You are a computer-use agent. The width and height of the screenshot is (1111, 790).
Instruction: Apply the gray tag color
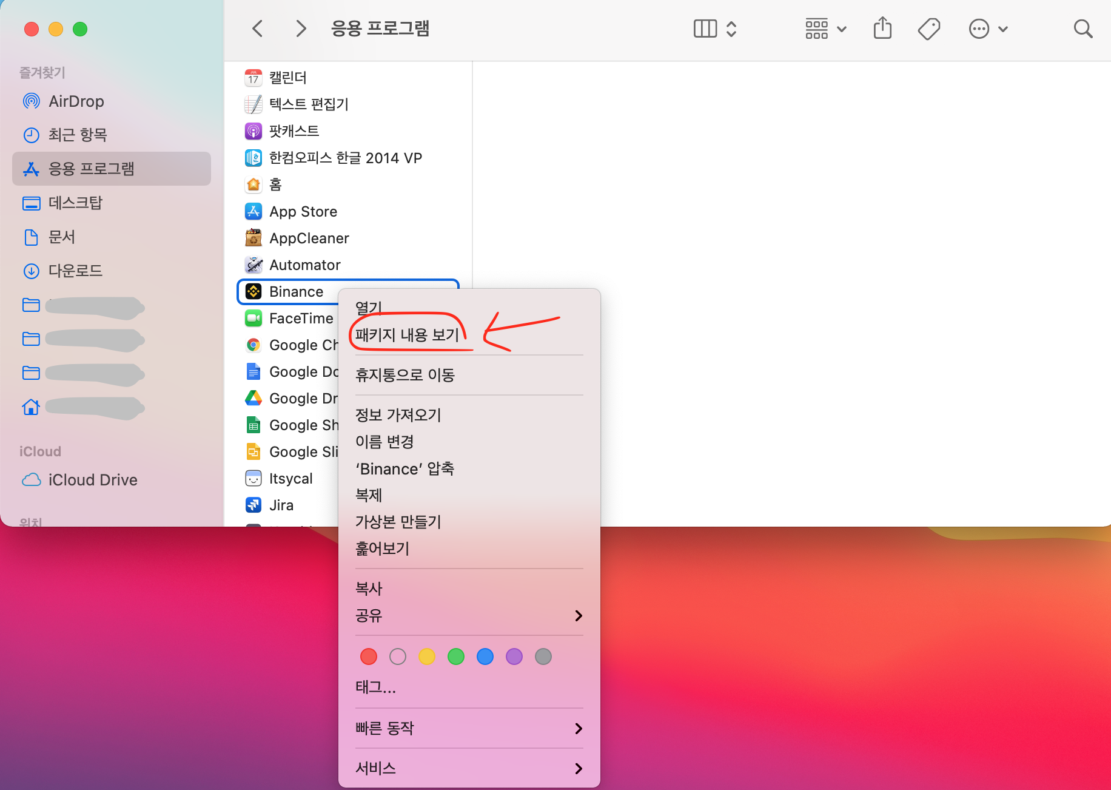543,657
